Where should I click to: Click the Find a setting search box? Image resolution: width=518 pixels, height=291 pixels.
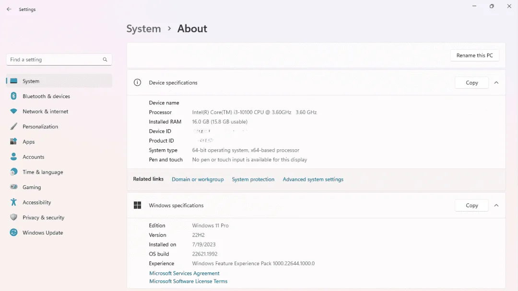[59, 60]
